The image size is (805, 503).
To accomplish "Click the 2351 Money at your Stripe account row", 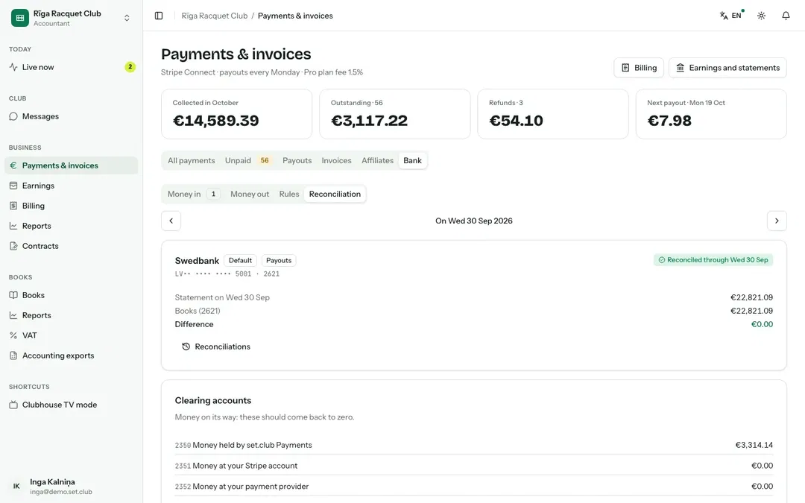I will pyautogui.click(x=474, y=466).
